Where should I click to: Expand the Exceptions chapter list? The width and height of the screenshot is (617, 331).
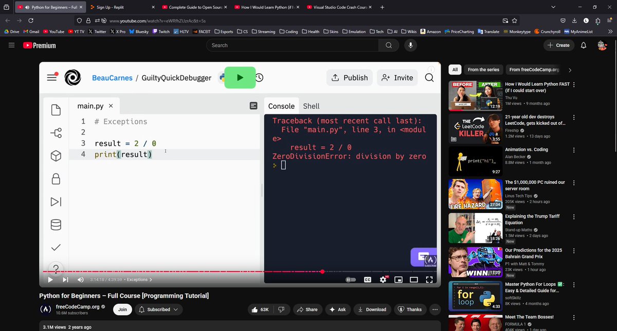[x=139, y=280]
